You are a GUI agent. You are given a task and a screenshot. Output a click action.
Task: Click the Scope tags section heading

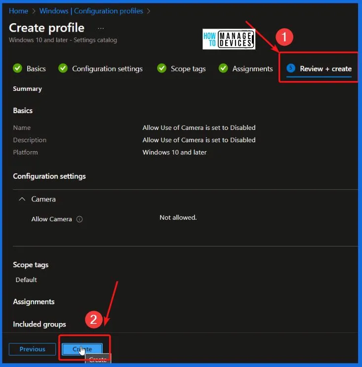(31, 265)
